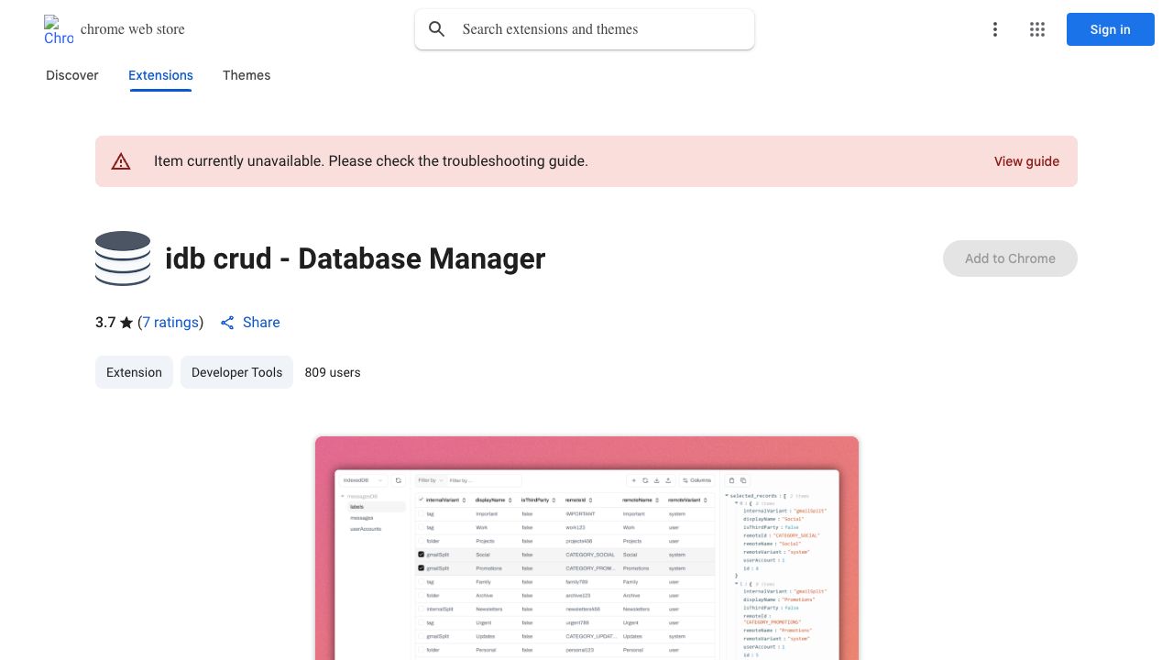Check the Important row checkbox
The width and height of the screenshot is (1173, 660).
point(422,514)
